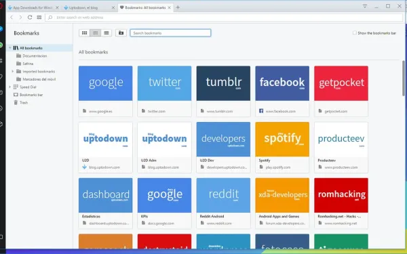Click the Uptodown arrow favicon beside blog.uptodown.com
The width and height of the screenshot is (407, 254).
point(84,167)
